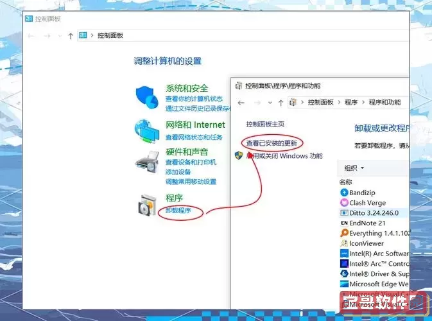Select IconViewer icon in list
Screen dimensions: 432x321
[344, 243]
